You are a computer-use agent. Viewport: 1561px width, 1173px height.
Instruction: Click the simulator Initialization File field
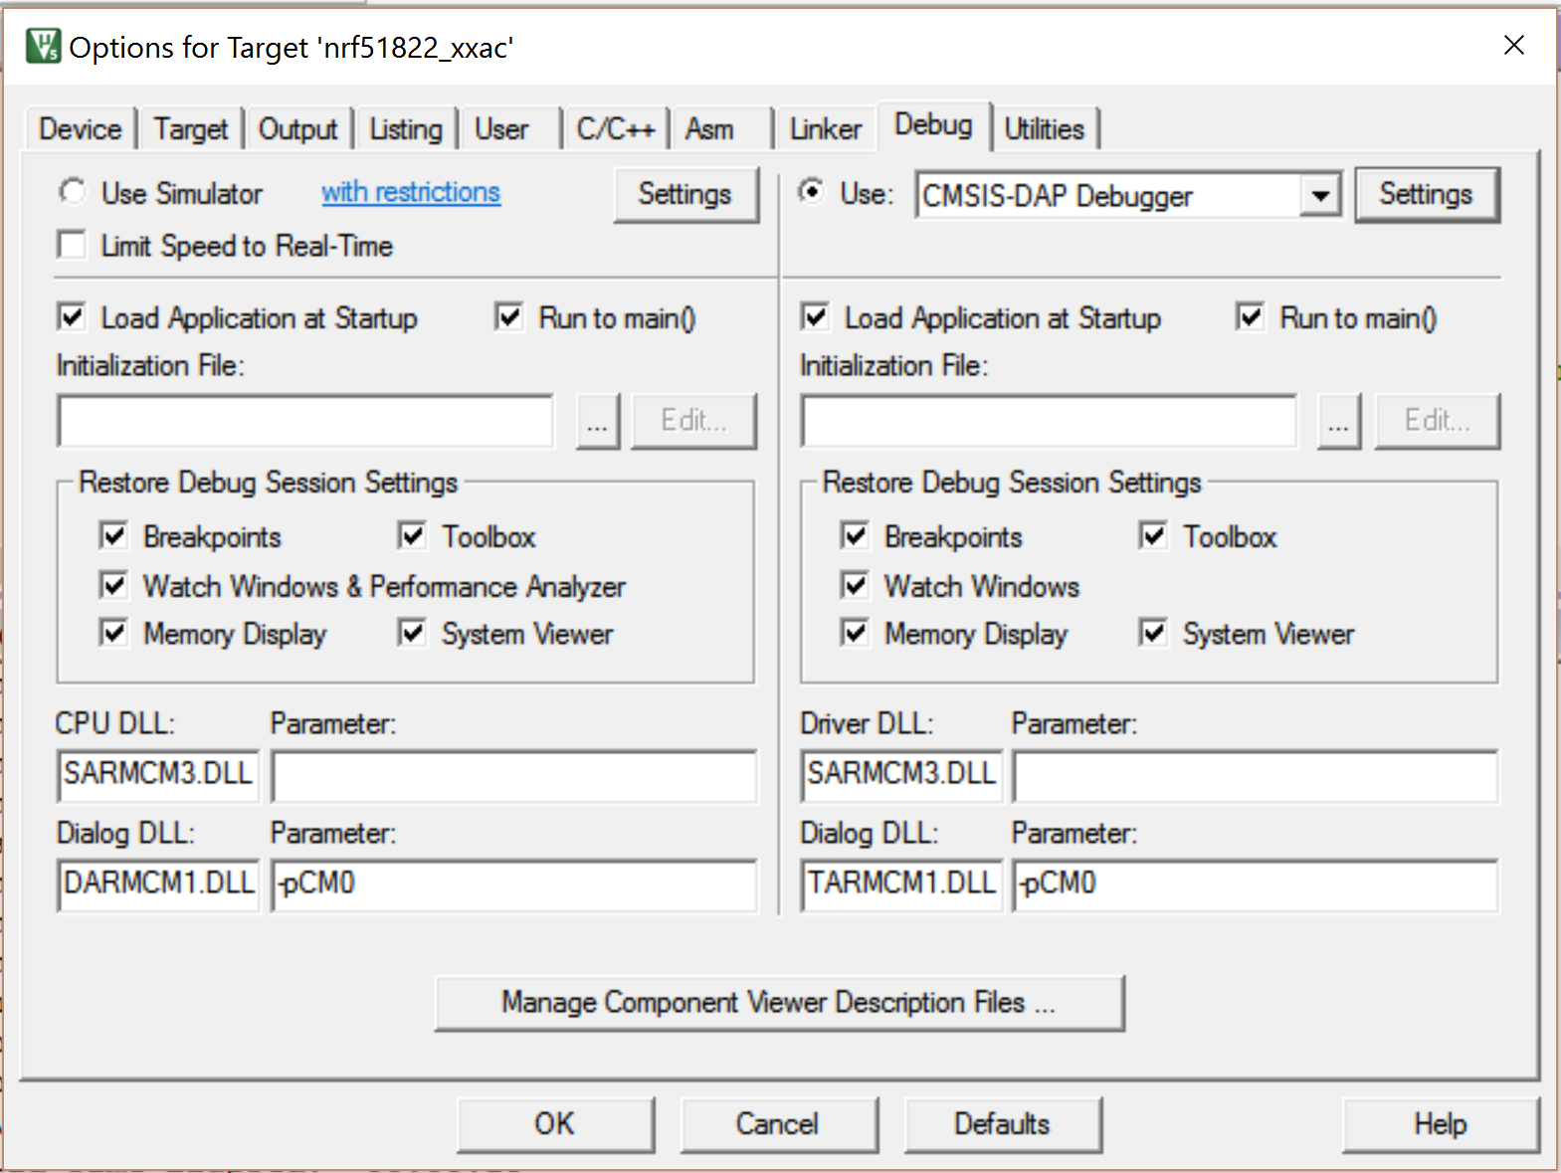tap(305, 421)
